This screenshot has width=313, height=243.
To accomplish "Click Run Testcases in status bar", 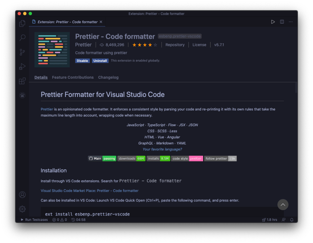I will point(35,219).
